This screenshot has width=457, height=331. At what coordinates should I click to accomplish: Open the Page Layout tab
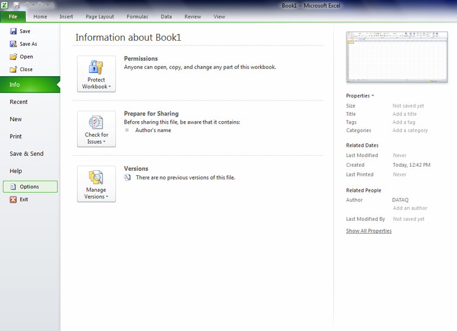[x=100, y=16]
